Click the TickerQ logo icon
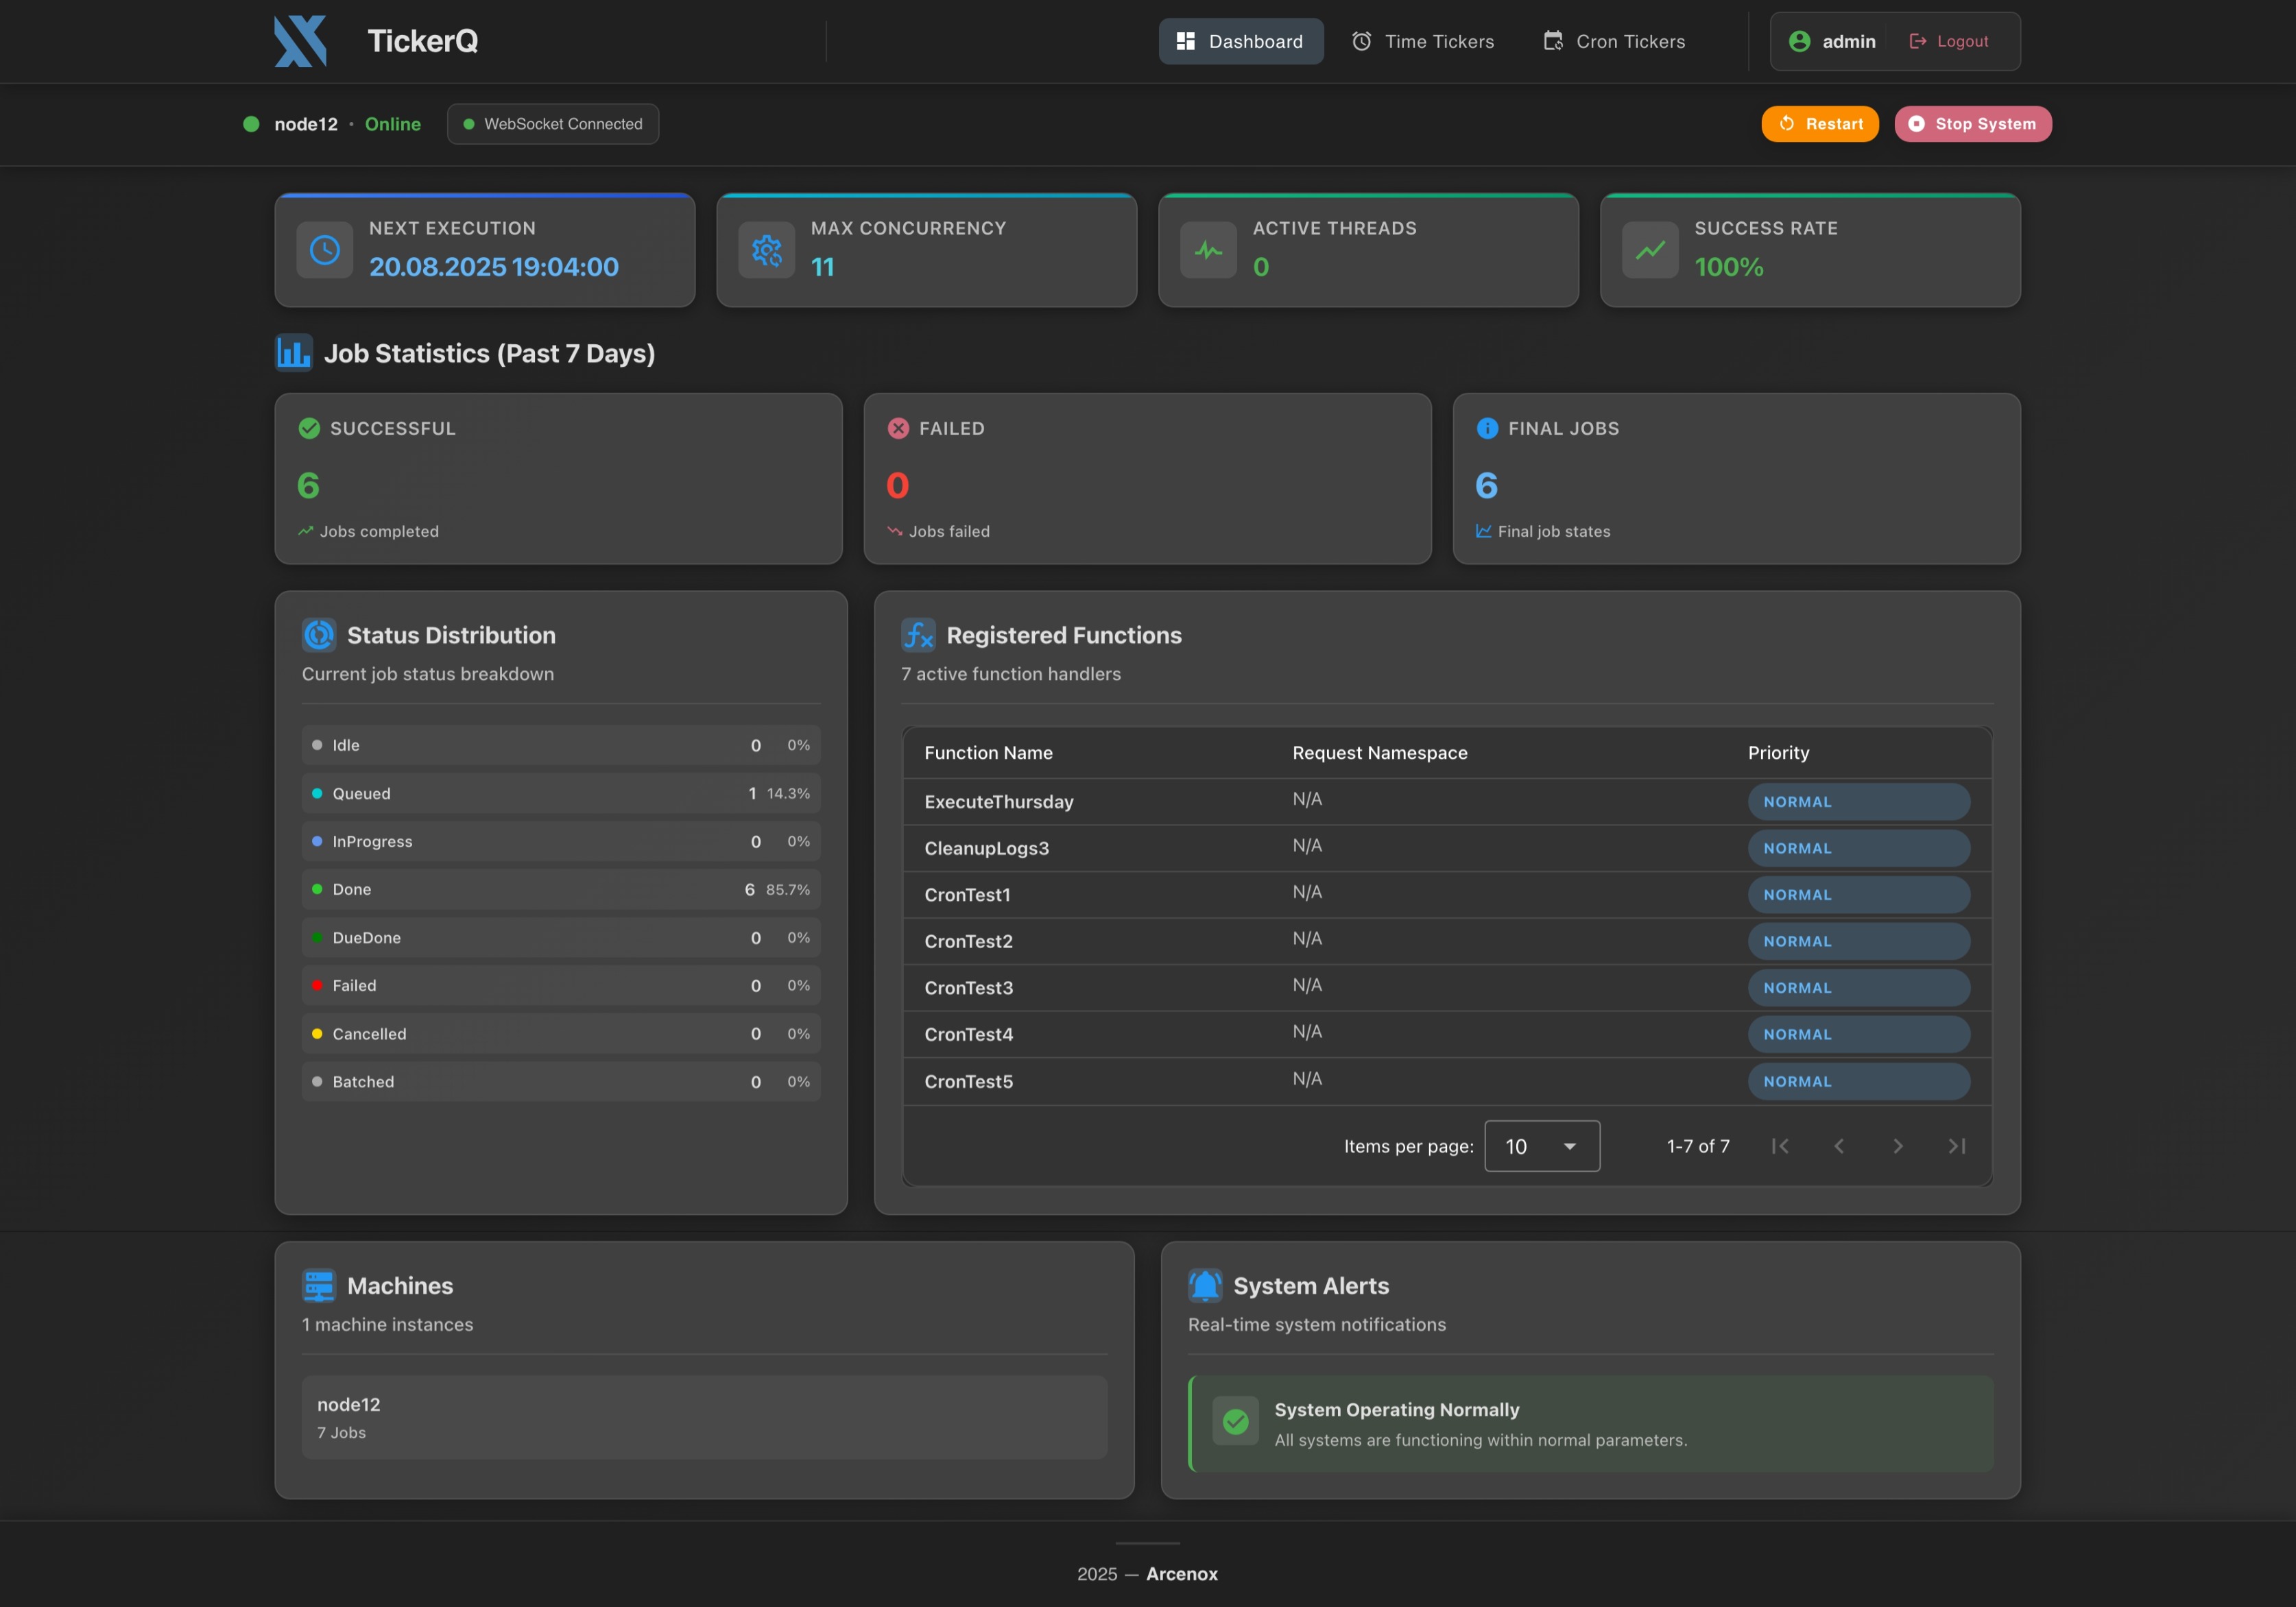 point(301,41)
